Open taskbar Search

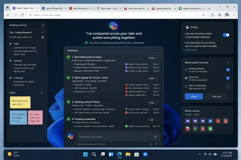(x=94, y=154)
